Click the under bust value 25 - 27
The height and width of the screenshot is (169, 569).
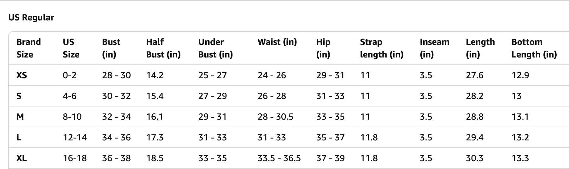point(213,75)
